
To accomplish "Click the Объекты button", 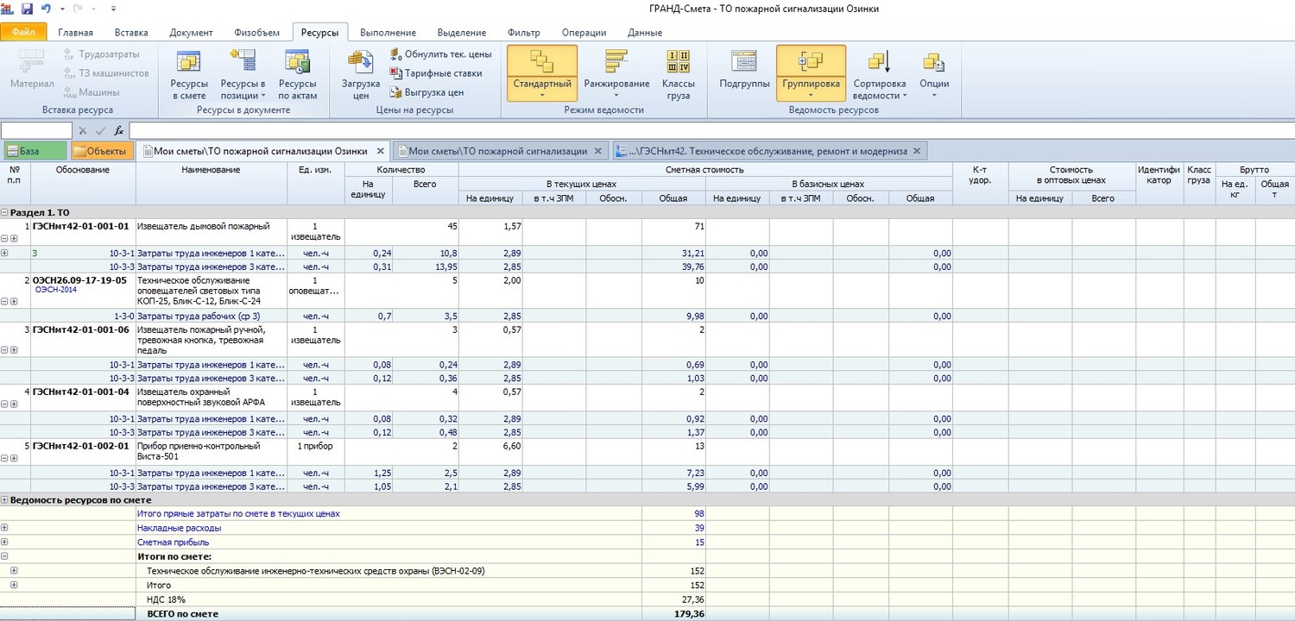I will pyautogui.click(x=100, y=151).
